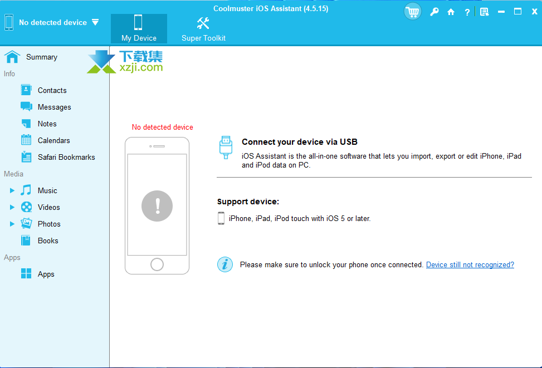Click the Contacts address book icon

point(26,90)
